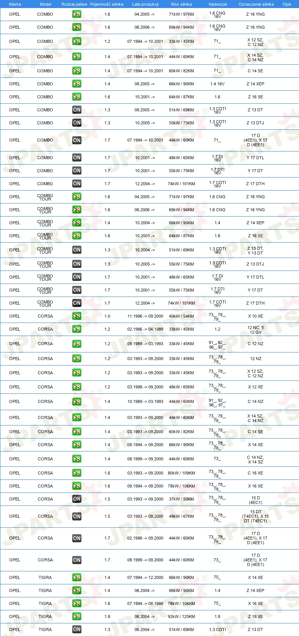Click engine capacity 1.8 in TIGRA row
The image size is (299, 636).
click(x=107, y=616)
